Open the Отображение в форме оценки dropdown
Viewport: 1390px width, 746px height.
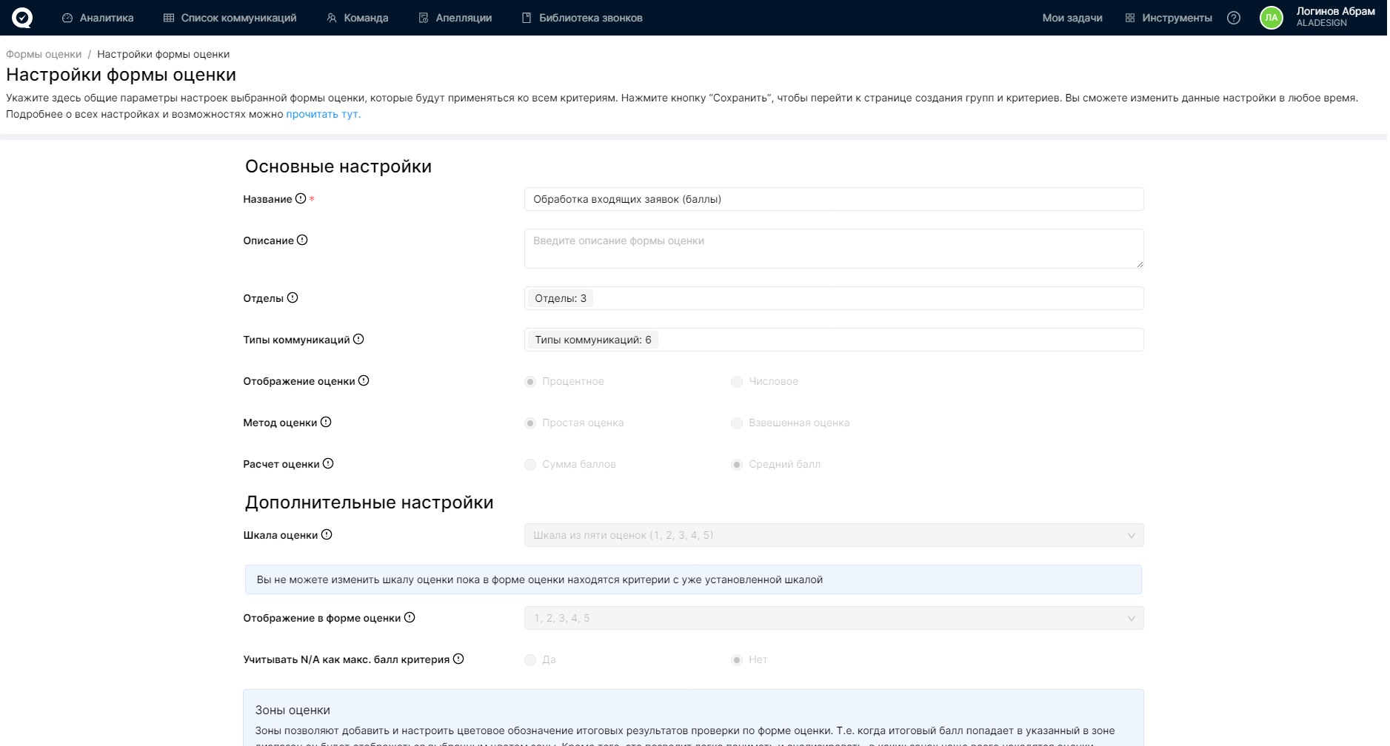[x=834, y=618]
